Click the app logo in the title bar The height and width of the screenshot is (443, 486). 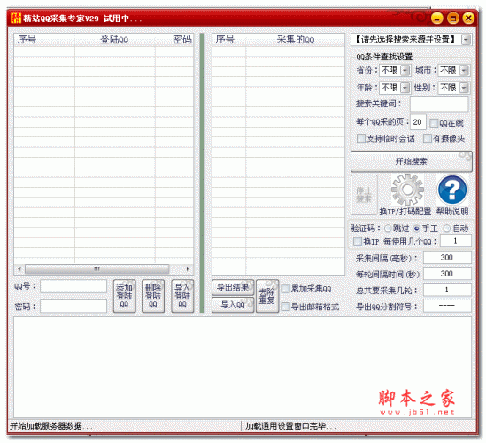[16, 19]
